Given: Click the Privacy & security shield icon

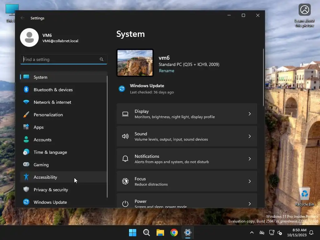Looking at the screenshot, I should [26, 189].
